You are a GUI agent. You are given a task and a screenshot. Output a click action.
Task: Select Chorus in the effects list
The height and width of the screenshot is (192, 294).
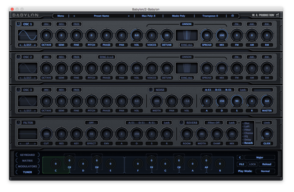[x=248, y=133]
